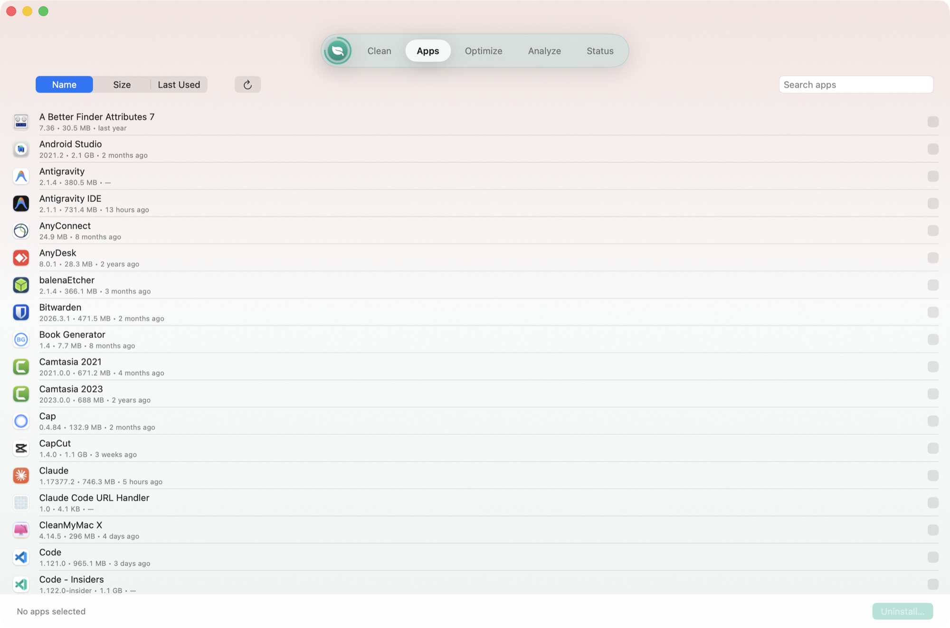
Task: Click the CleanMyMac X icon
Action: point(21,530)
